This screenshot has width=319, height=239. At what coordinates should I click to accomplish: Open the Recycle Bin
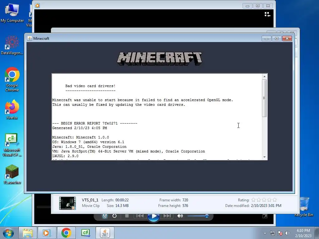tap(304, 207)
